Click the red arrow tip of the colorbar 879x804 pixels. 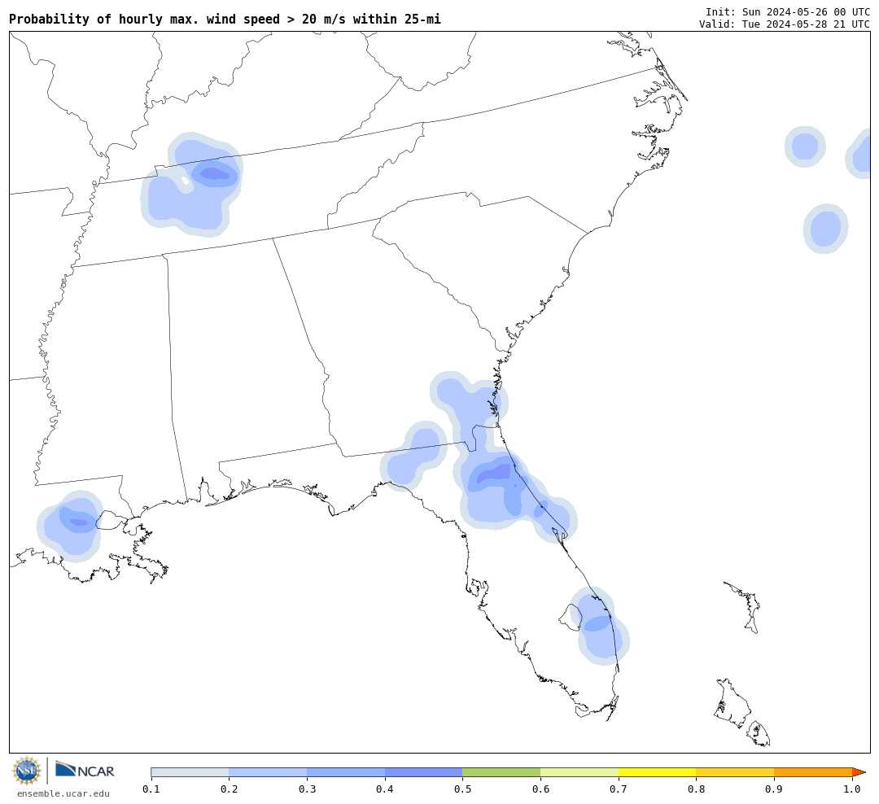point(859,772)
